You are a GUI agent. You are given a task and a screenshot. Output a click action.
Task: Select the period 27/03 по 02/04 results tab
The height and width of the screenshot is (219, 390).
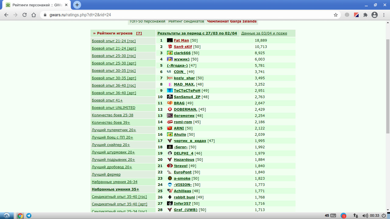tap(197, 33)
